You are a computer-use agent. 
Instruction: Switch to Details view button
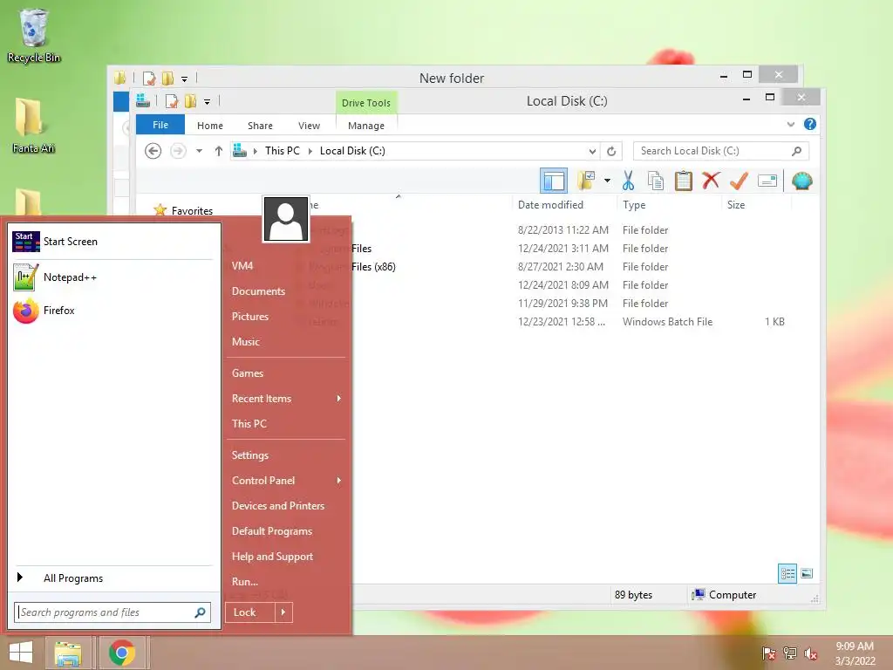click(x=787, y=573)
